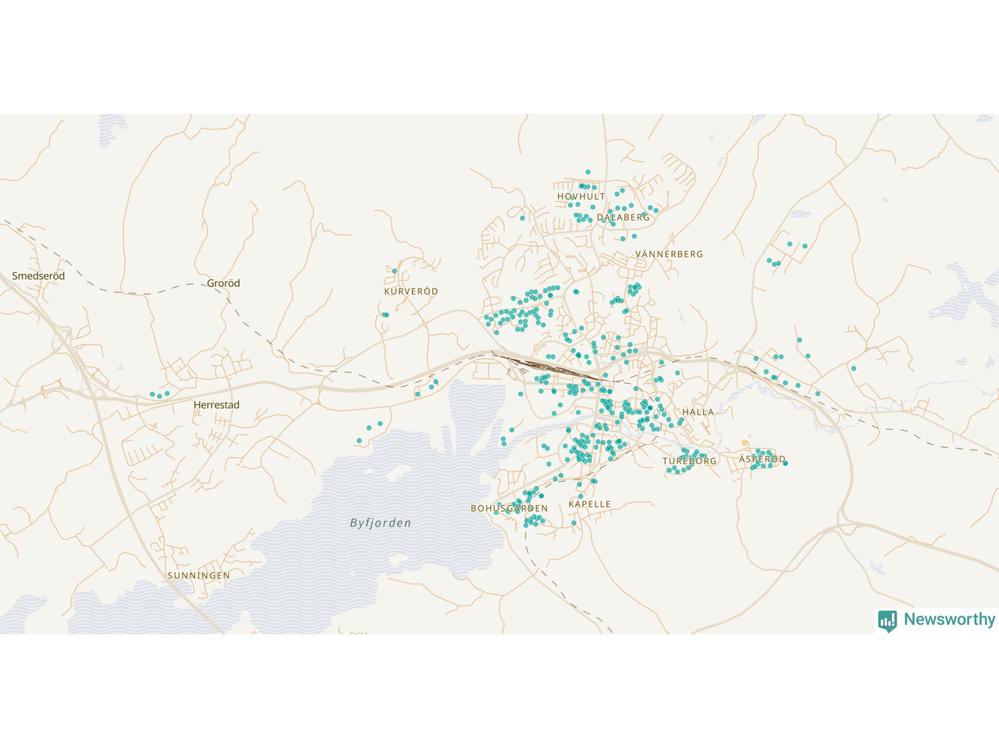The width and height of the screenshot is (999, 749).
Task: Select the Herrestad place label
Action: pos(216,405)
